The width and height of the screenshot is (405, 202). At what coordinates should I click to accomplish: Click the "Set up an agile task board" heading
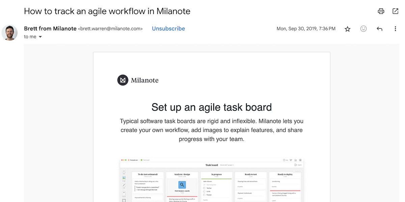click(x=212, y=107)
